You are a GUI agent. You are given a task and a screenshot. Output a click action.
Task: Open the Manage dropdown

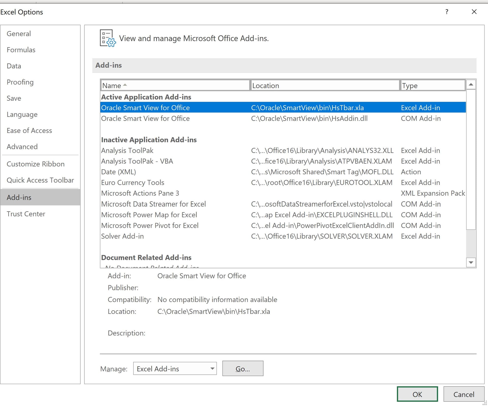[x=212, y=368]
